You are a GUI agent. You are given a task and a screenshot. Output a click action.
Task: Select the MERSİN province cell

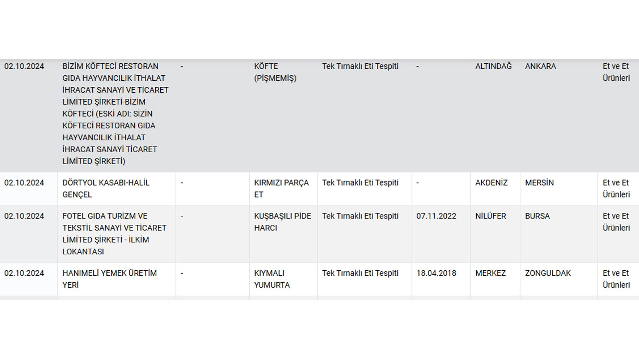539,183
